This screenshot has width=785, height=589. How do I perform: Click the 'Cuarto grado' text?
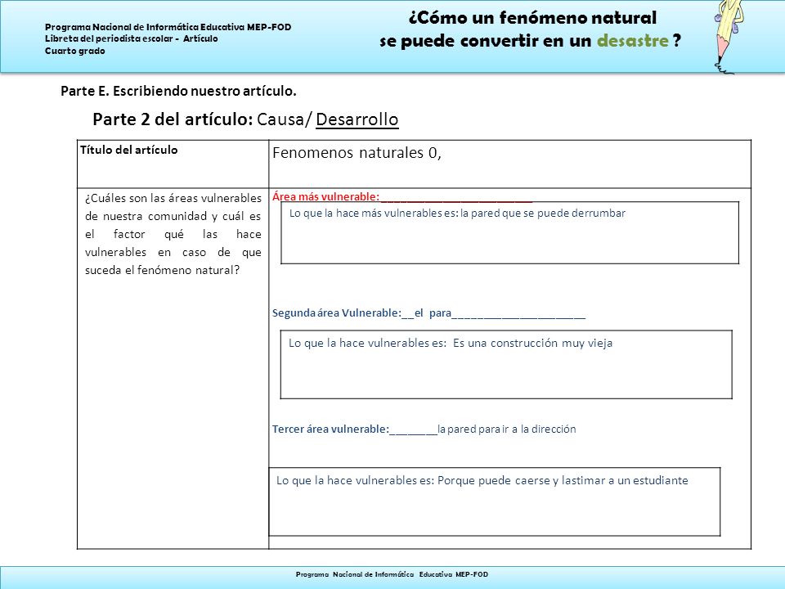tap(75, 51)
